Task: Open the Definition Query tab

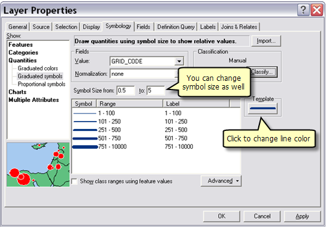Action: [x=176, y=27]
